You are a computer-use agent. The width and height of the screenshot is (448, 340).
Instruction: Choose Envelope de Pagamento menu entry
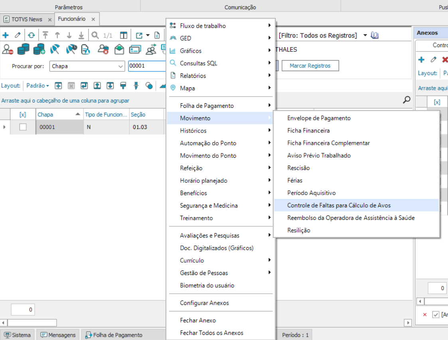[x=356, y=118]
